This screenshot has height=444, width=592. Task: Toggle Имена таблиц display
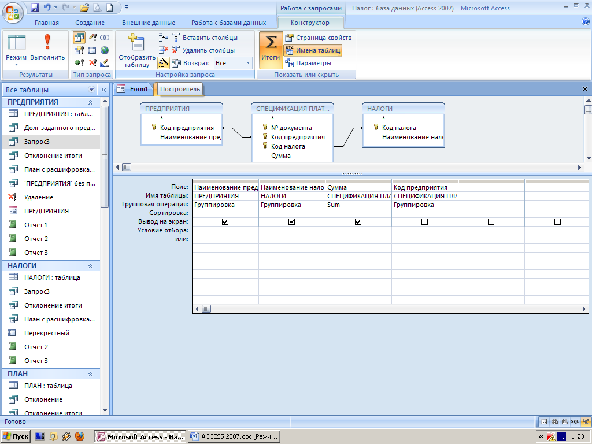pos(313,50)
